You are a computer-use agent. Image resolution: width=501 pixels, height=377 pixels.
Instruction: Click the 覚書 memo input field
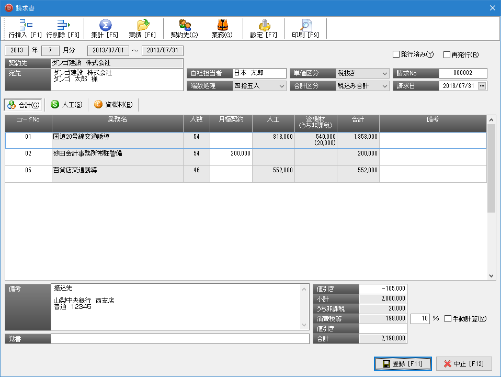pos(180,339)
